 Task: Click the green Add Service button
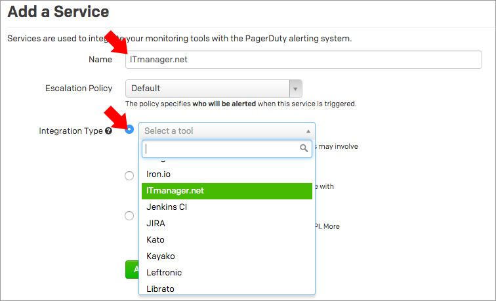click(133, 270)
